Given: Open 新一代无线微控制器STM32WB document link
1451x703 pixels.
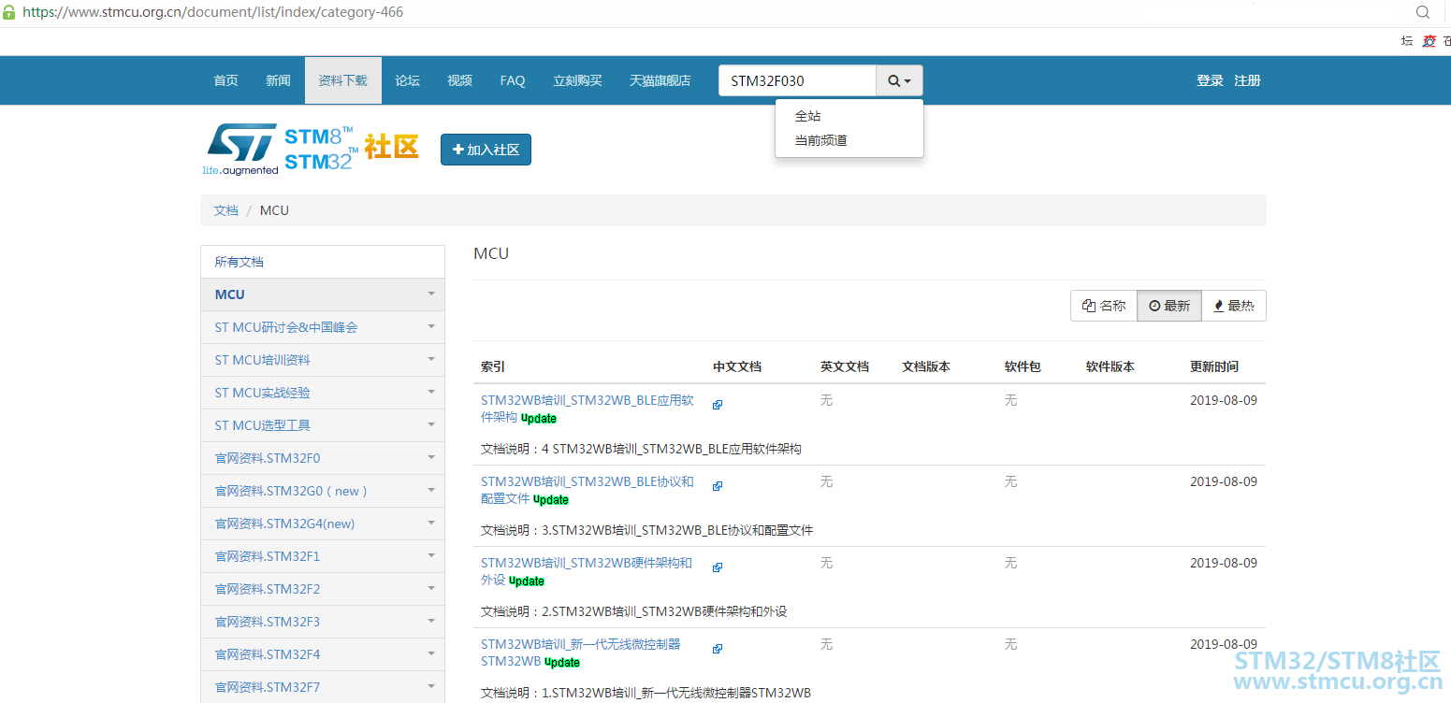Looking at the screenshot, I should [x=581, y=653].
